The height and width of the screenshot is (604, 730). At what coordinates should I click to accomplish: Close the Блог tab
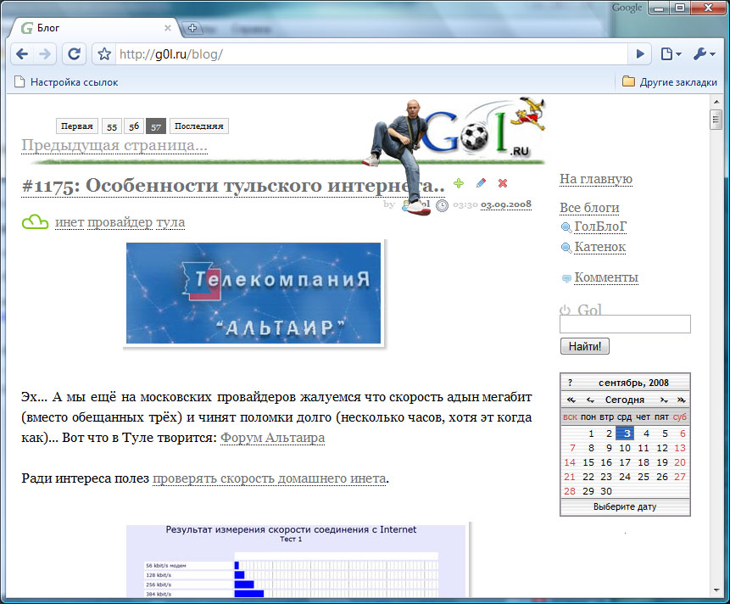click(x=168, y=28)
